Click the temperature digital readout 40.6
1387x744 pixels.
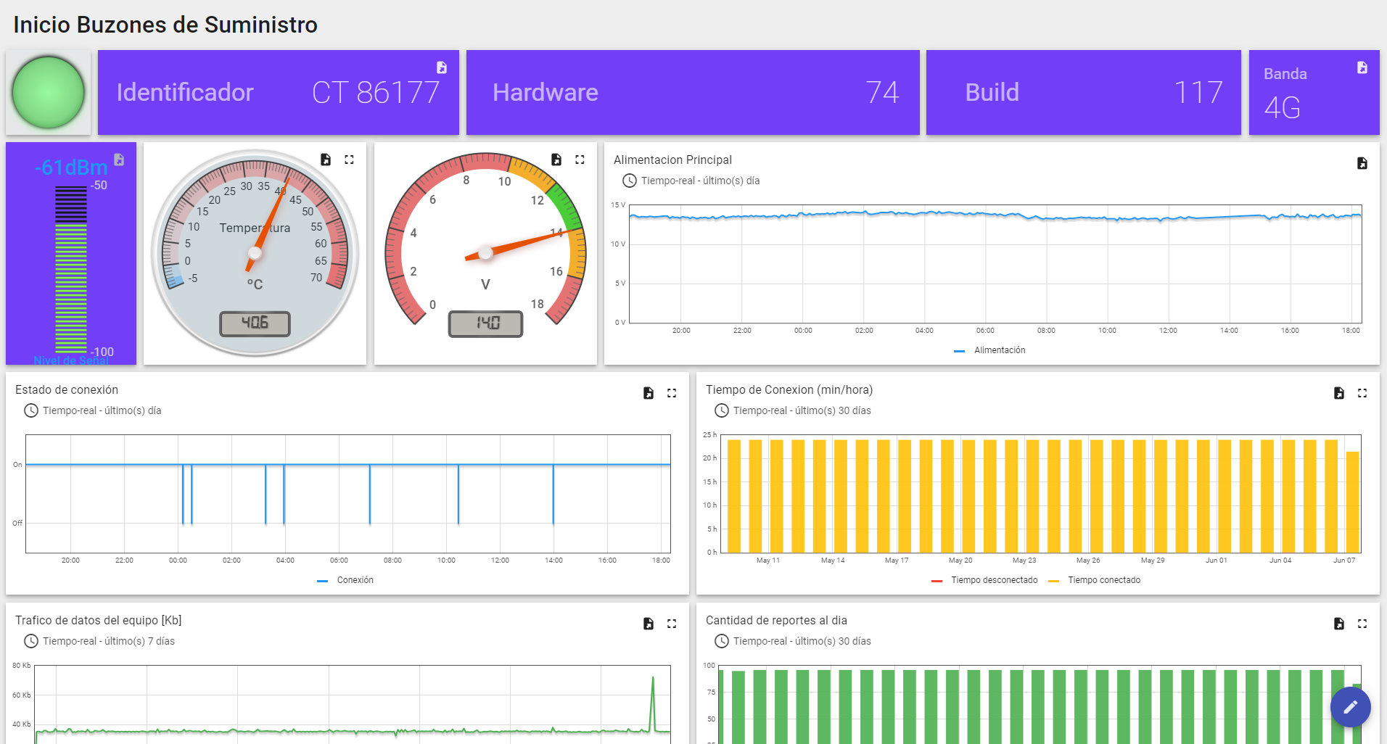click(x=255, y=323)
